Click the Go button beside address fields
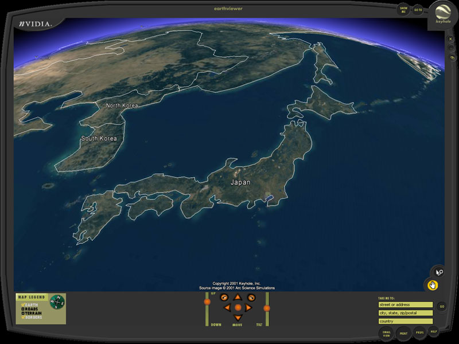This screenshot has height=344, width=459. coord(442,307)
